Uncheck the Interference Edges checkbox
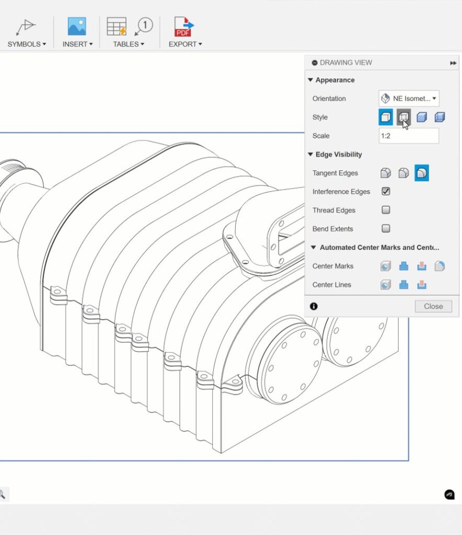462x535 pixels. click(386, 192)
